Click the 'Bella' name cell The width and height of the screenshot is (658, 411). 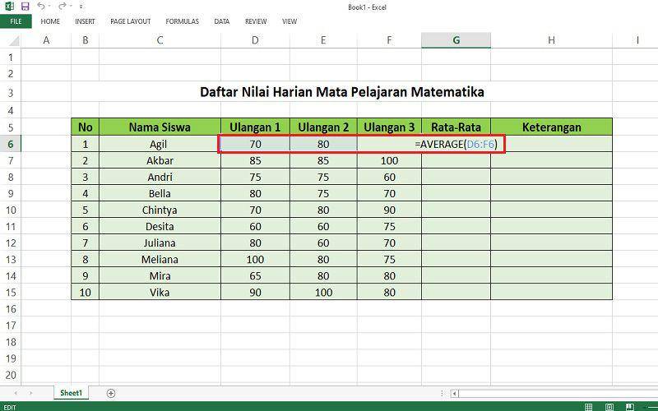coord(160,193)
